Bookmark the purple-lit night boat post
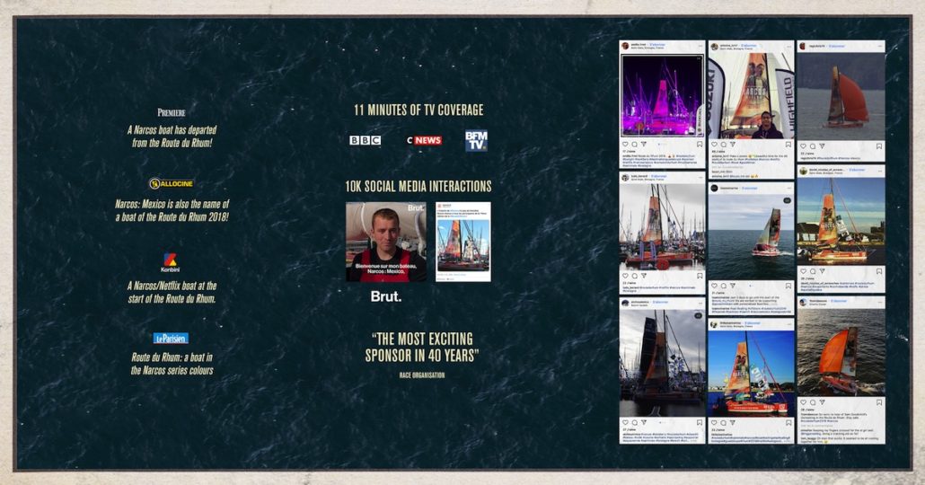The height and width of the screenshot is (485, 925). [700, 144]
